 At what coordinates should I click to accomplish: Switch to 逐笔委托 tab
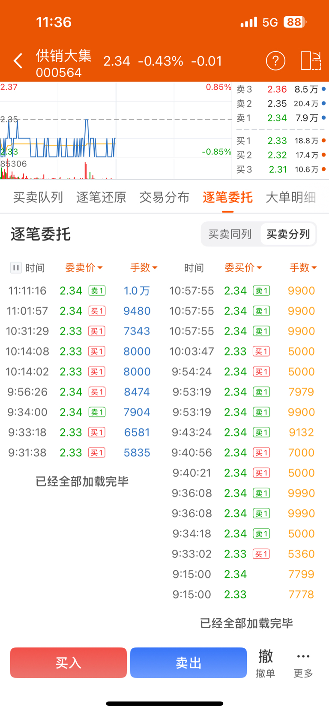coord(227,197)
